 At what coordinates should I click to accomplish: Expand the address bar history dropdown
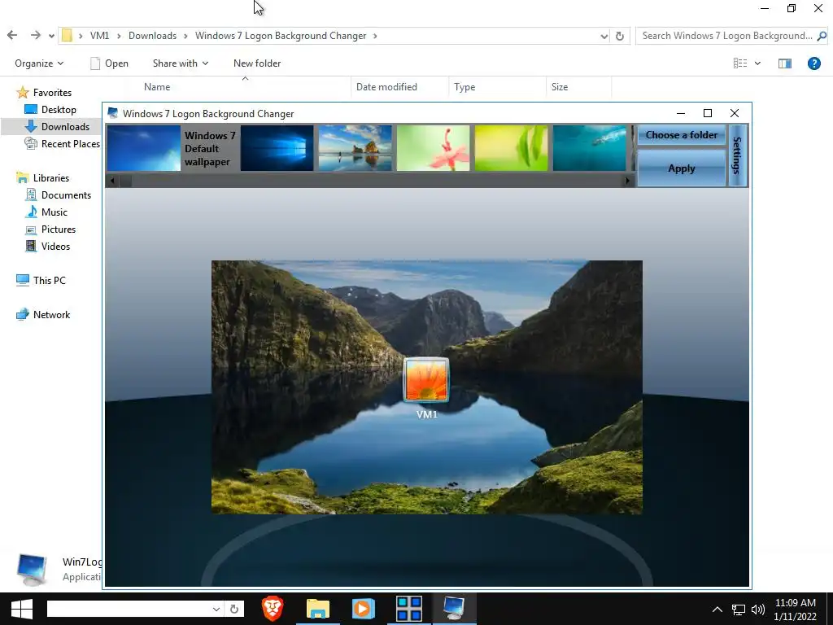click(x=604, y=36)
